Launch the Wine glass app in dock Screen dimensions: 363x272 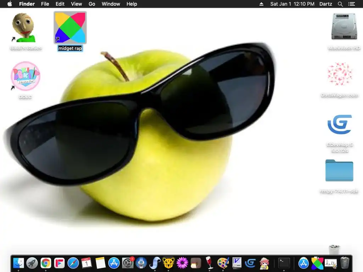click(x=209, y=263)
